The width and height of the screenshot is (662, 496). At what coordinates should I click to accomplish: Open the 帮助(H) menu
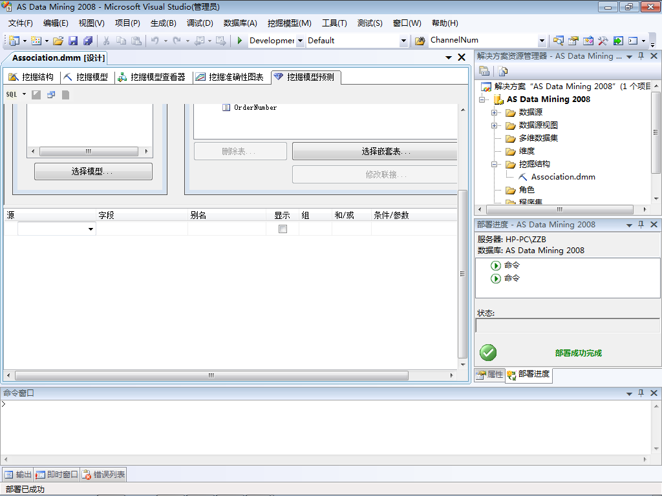coord(445,23)
